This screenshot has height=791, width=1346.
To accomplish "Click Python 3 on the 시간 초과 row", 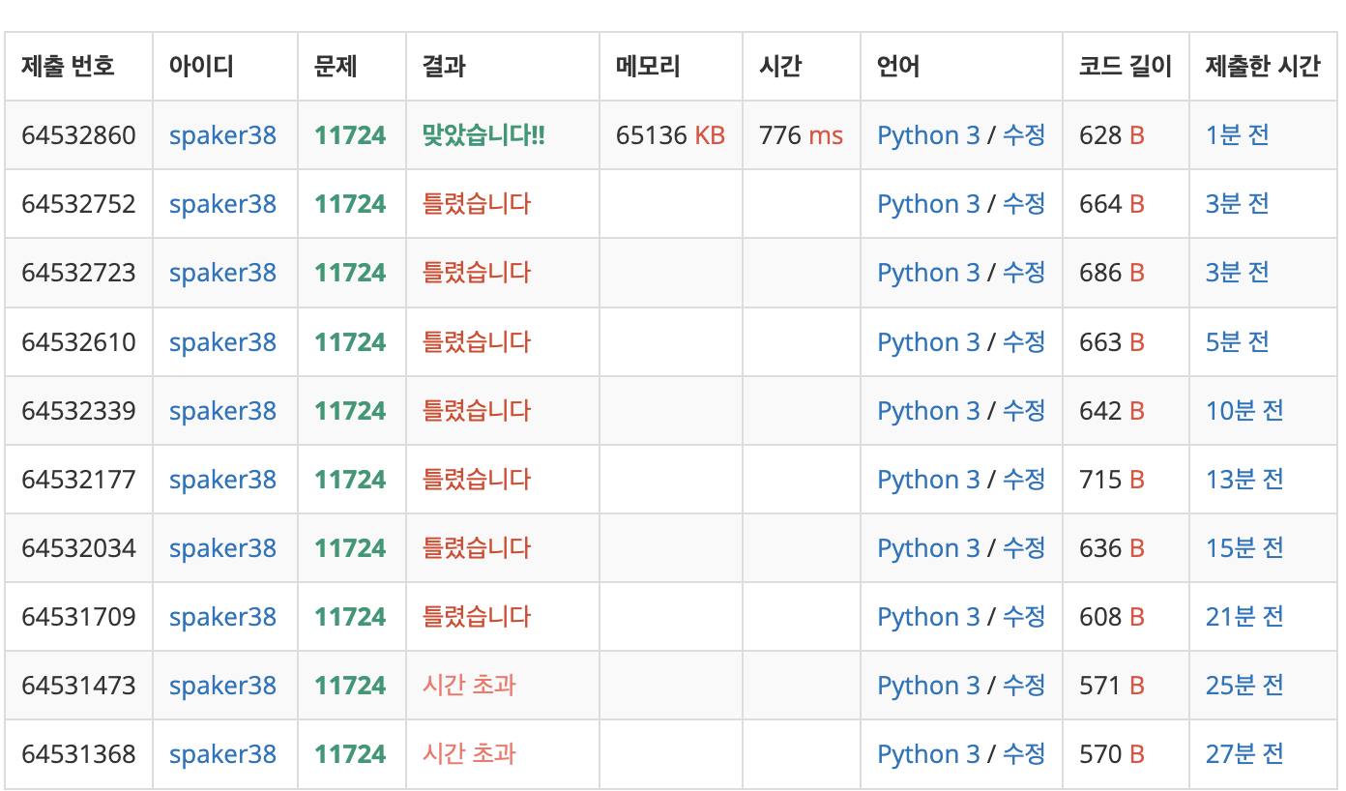I will (928, 685).
